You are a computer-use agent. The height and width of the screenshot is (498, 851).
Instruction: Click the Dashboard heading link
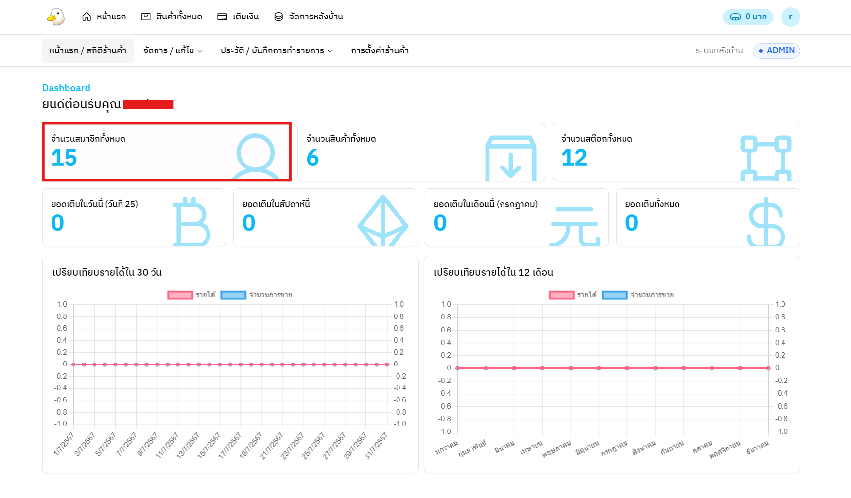point(66,88)
